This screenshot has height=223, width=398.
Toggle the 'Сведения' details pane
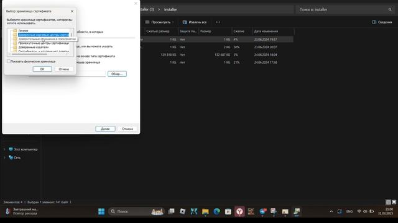tap(382, 22)
